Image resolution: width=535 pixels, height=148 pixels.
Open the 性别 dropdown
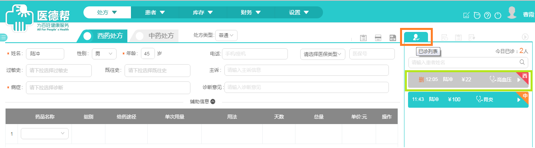tap(104, 53)
